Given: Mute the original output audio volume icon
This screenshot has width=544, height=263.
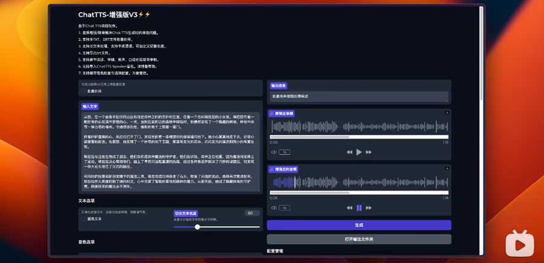Looking at the screenshot, I should point(274,152).
